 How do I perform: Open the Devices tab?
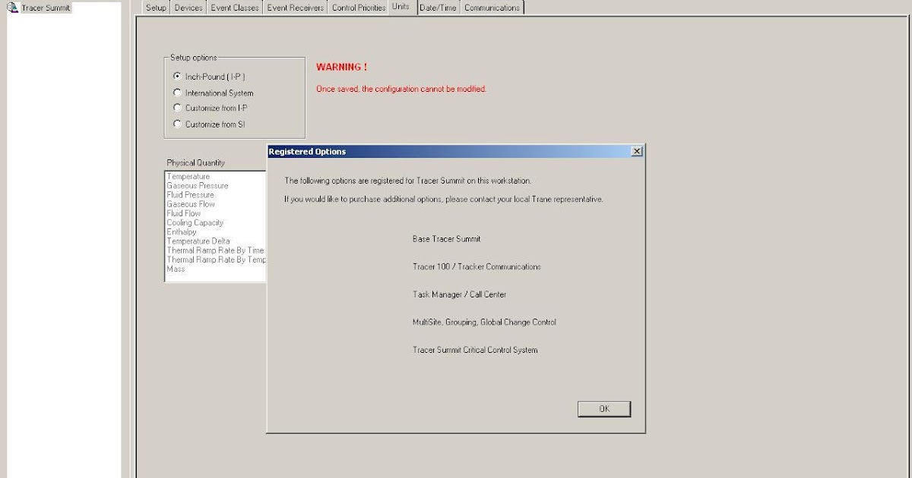click(x=188, y=8)
